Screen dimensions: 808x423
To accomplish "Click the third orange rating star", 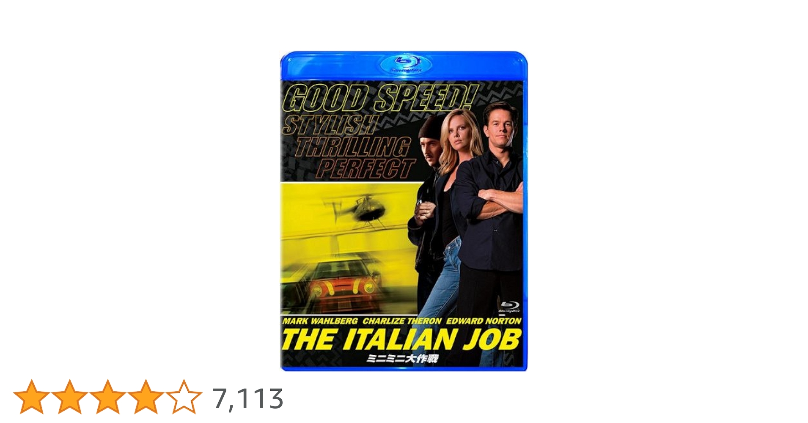I will (108, 397).
